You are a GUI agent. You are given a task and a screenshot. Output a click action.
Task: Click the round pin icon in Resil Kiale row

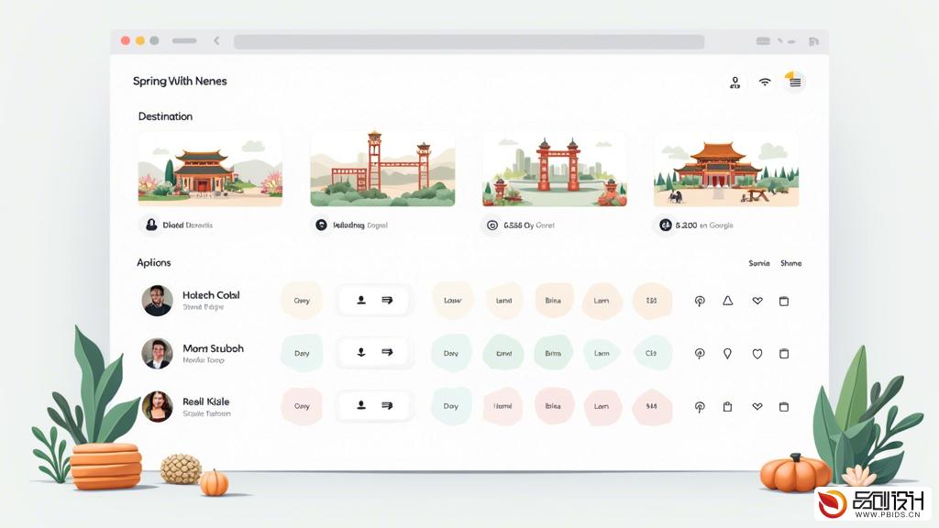(x=700, y=407)
